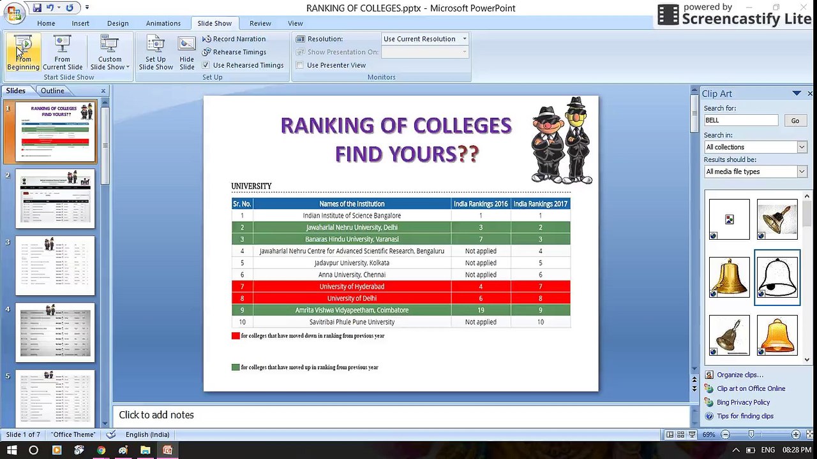Image resolution: width=817 pixels, height=459 pixels.
Task: Click the 69% zoom level button
Action: (x=708, y=434)
